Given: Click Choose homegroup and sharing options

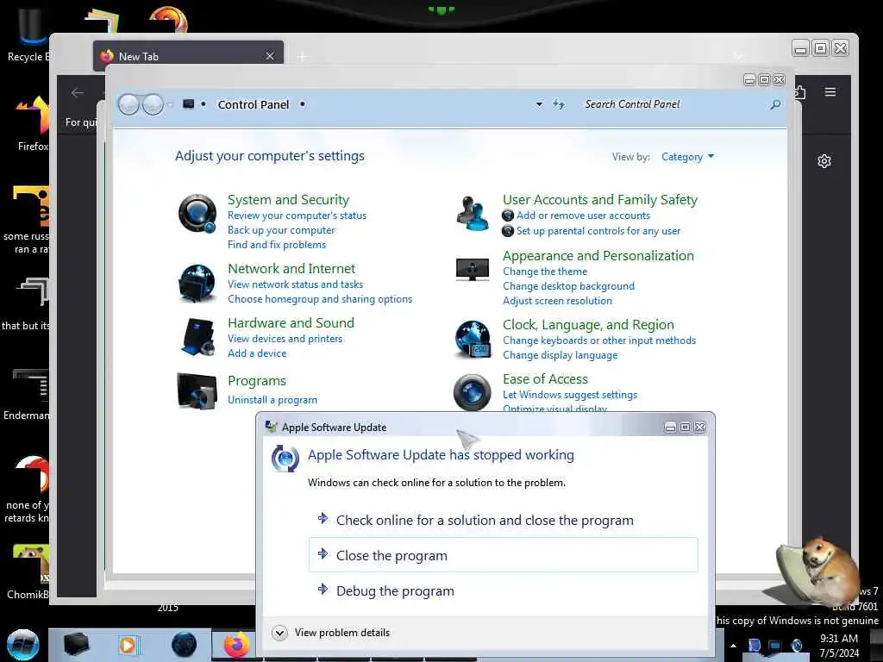Looking at the screenshot, I should (x=320, y=299).
